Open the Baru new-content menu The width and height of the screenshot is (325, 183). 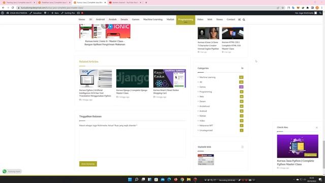pyautogui.click(x=55, y=13)
